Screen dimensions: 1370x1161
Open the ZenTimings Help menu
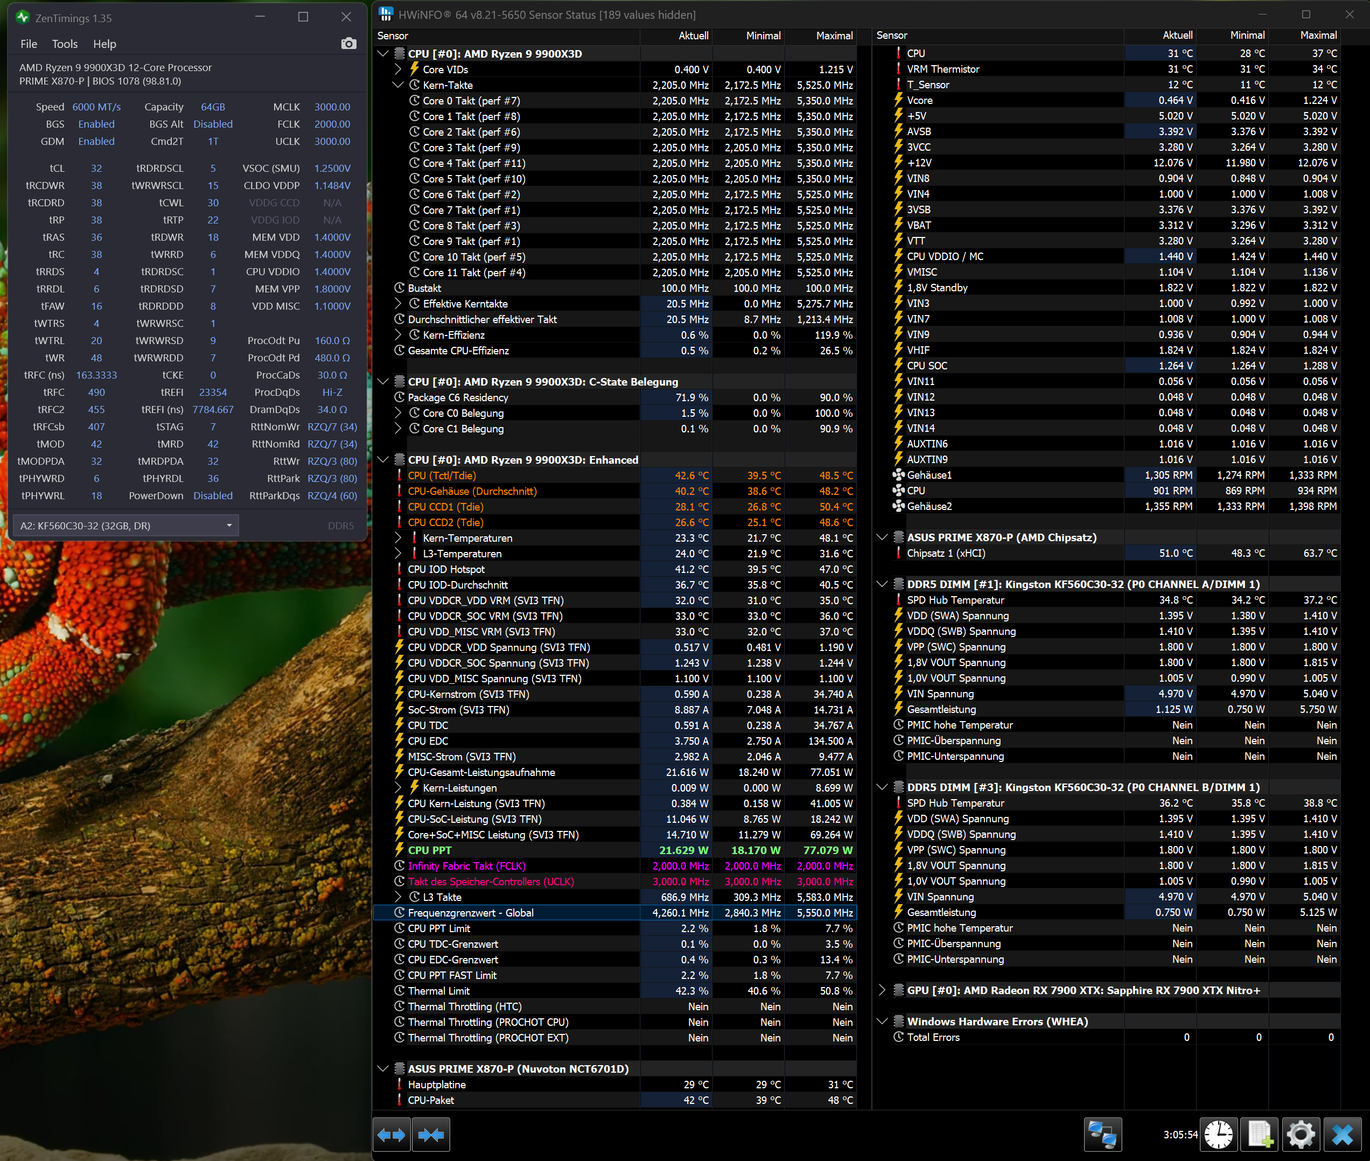104,44
